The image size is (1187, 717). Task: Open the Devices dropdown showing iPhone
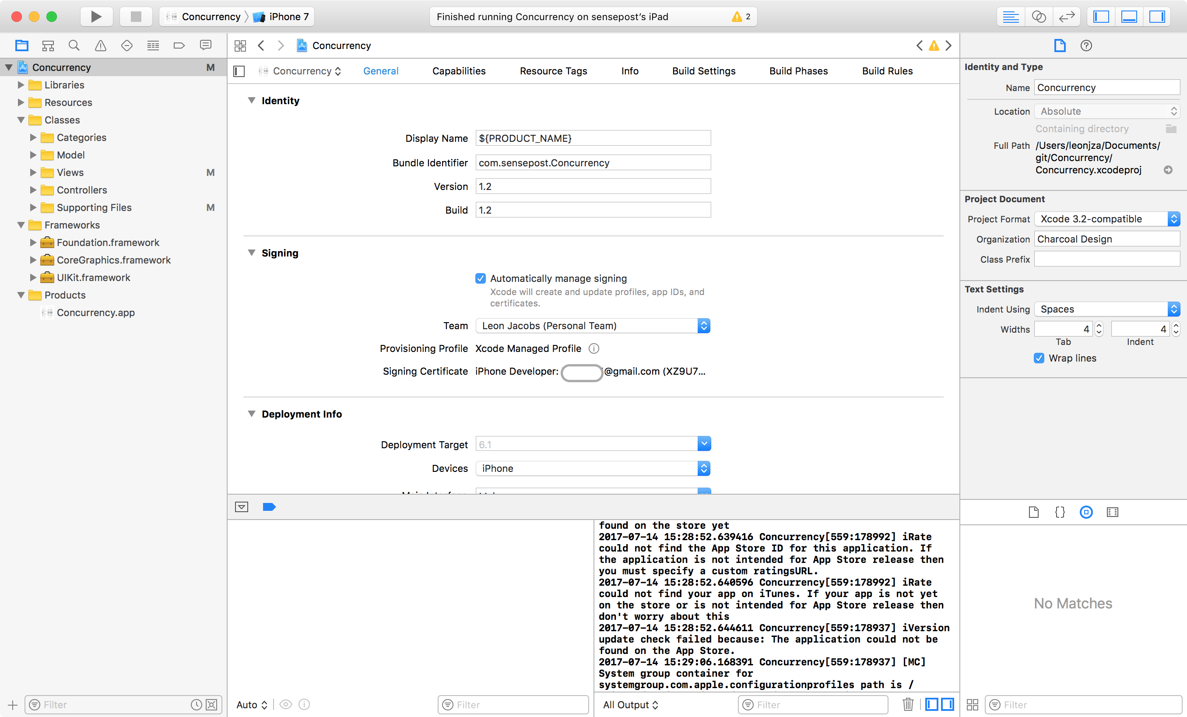coord(704,468)
